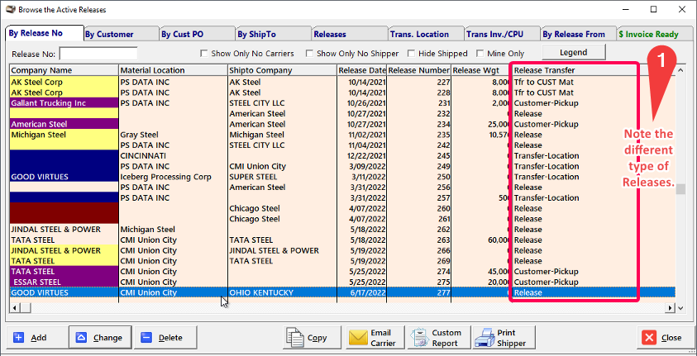
Task: Enable the Hide Shipped checkbox
Action: [x=412, y=54]
